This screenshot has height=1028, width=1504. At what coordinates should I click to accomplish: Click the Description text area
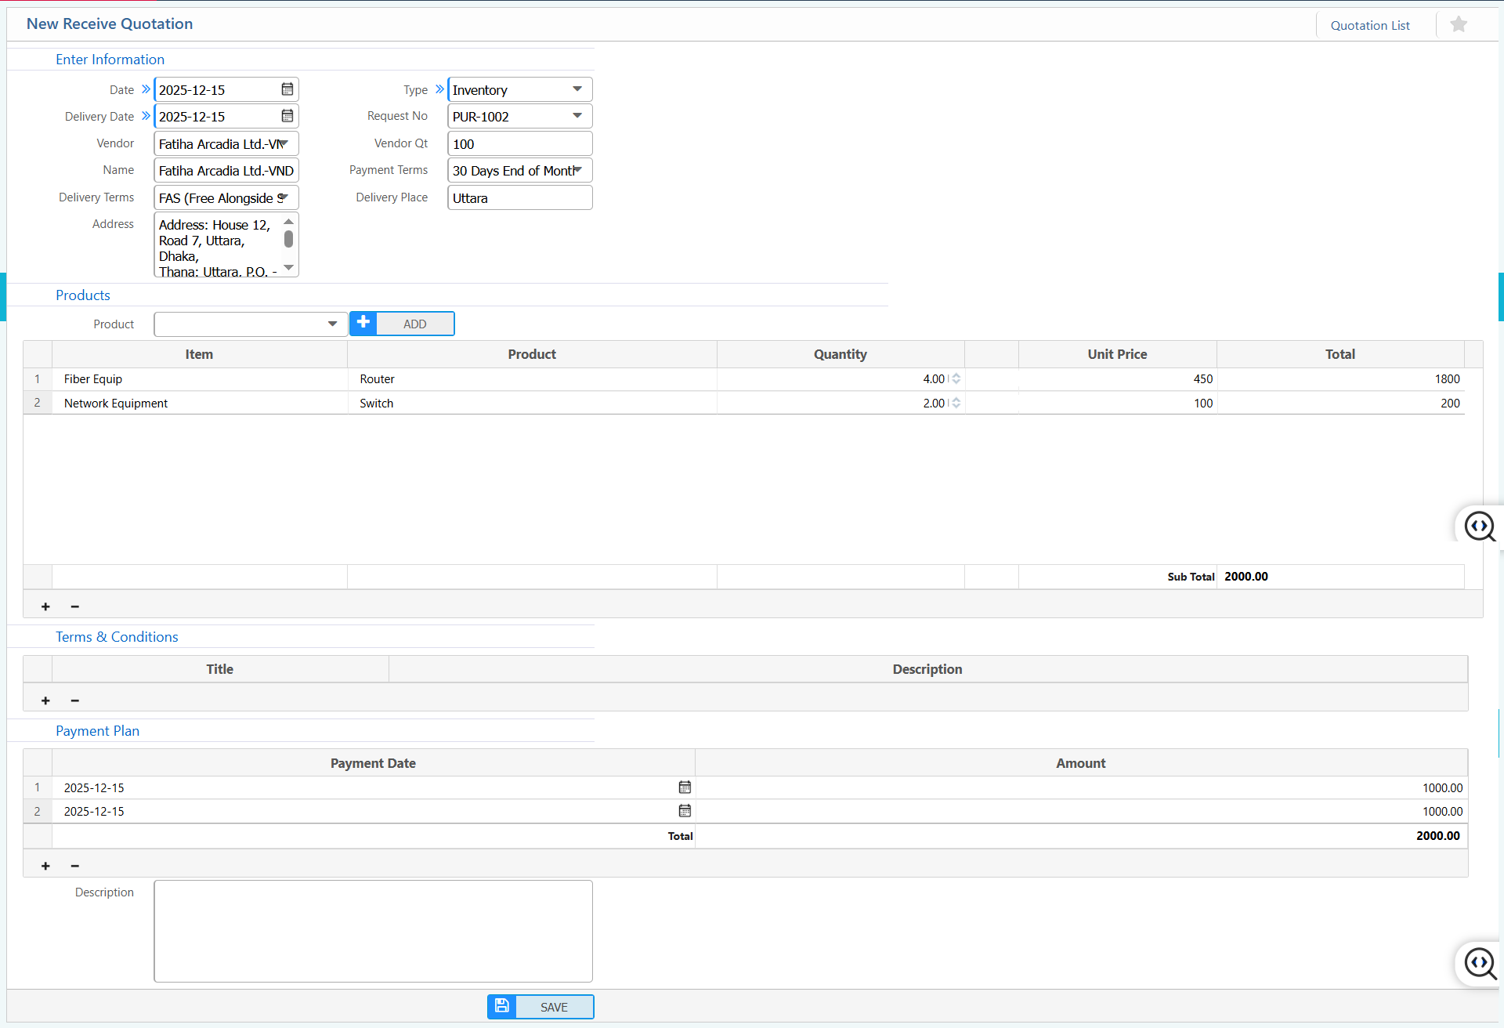pos(373,931)
